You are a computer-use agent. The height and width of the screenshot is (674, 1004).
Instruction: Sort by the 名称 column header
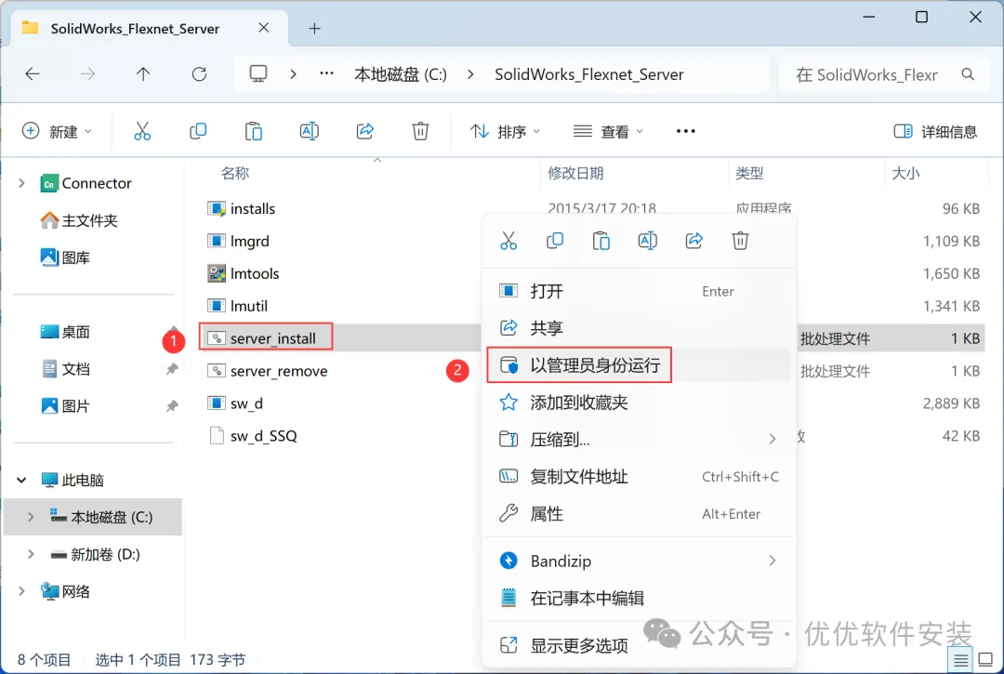click(235, 173)
